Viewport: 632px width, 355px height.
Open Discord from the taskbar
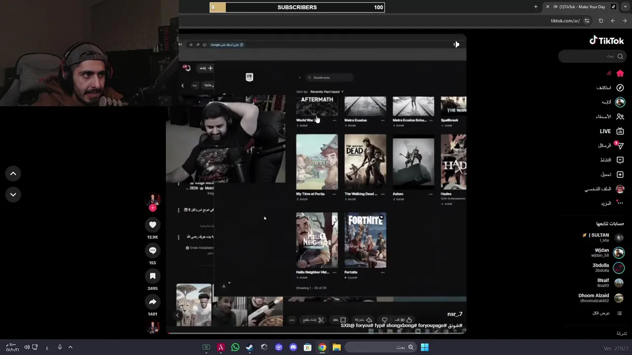(x=293, y=347)
